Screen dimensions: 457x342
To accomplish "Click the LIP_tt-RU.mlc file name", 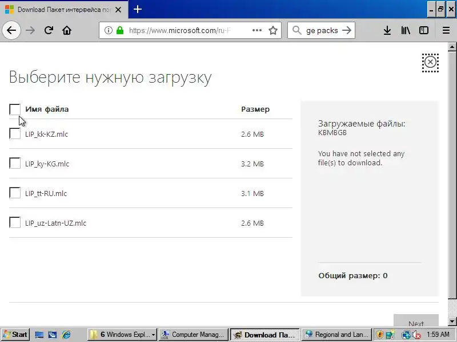I will coord(46,193).
